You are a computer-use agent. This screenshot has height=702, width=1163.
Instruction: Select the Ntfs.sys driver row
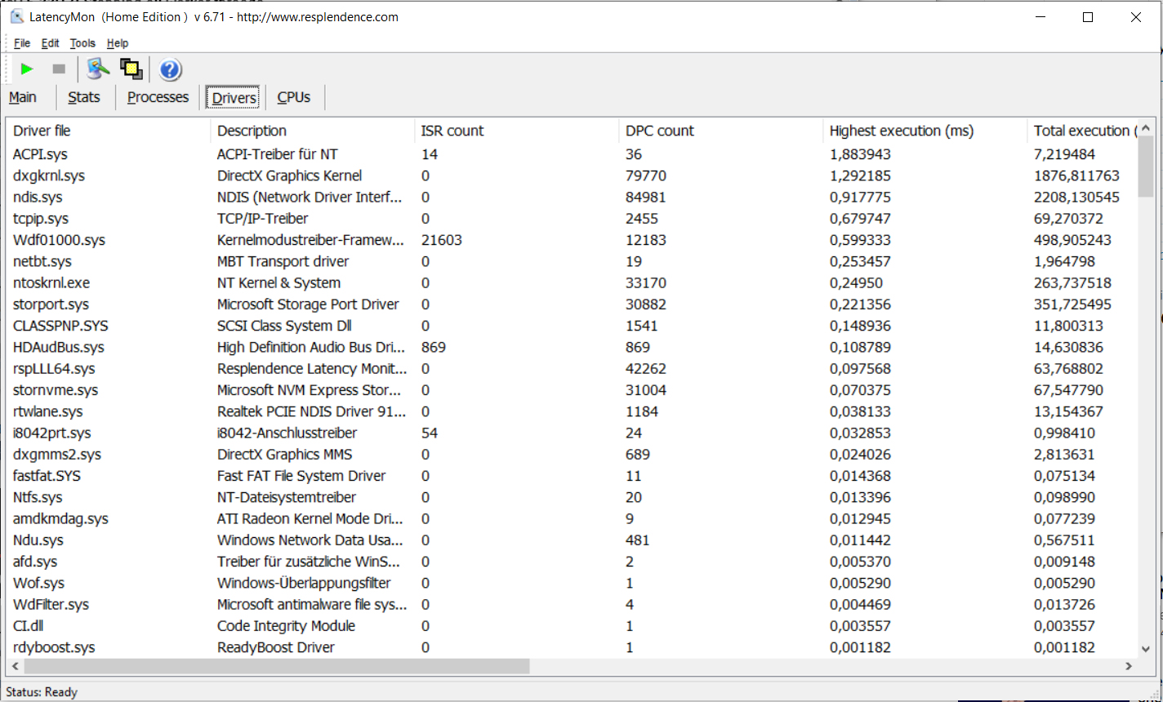[572, 497]
